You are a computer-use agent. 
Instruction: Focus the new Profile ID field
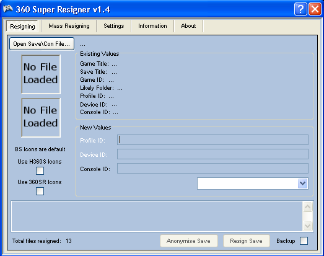pyautogui.click(x=212, y=140)
